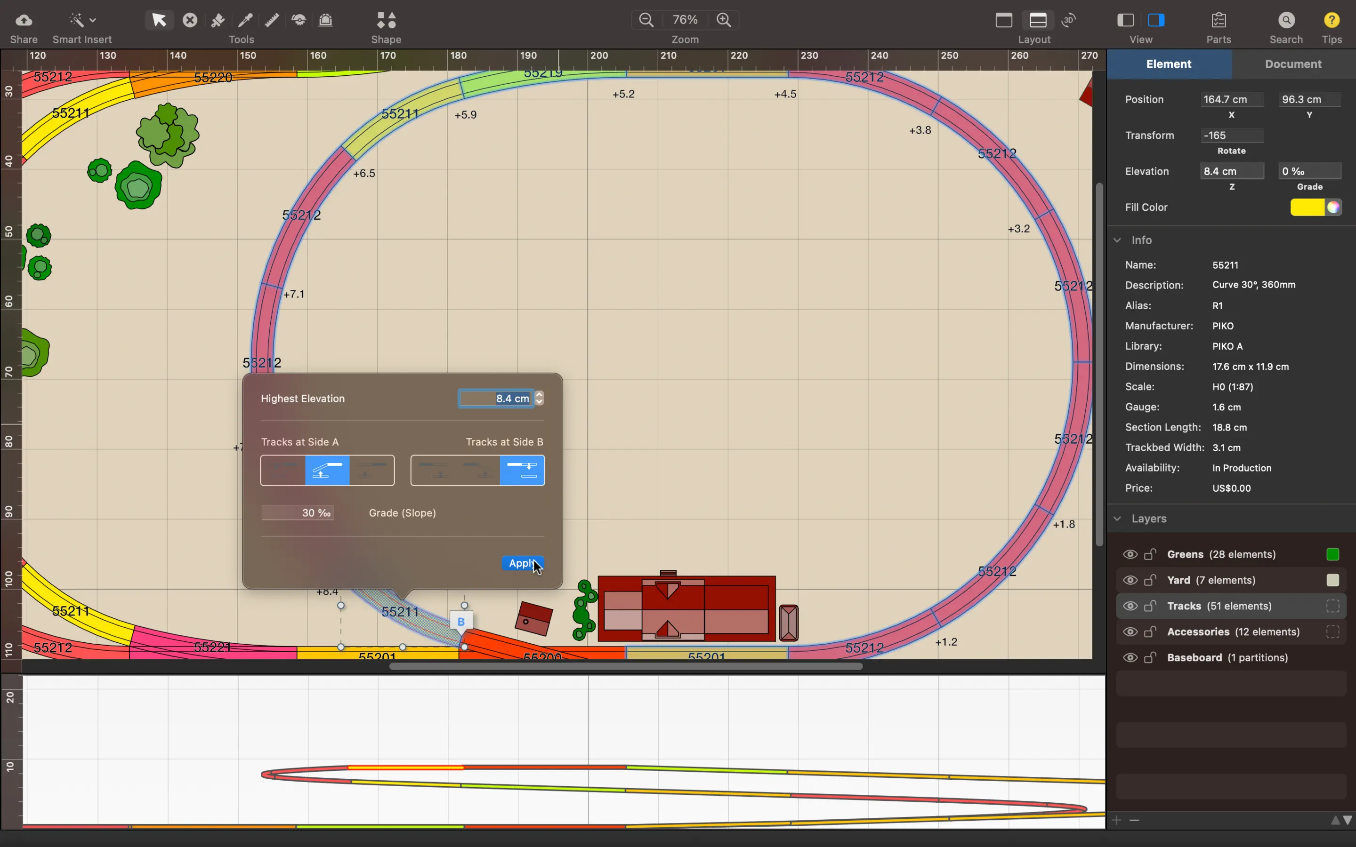This screenshot has width=1356, height=847.
Task: Select the circular saw cut tool
Action: point(299,21)
